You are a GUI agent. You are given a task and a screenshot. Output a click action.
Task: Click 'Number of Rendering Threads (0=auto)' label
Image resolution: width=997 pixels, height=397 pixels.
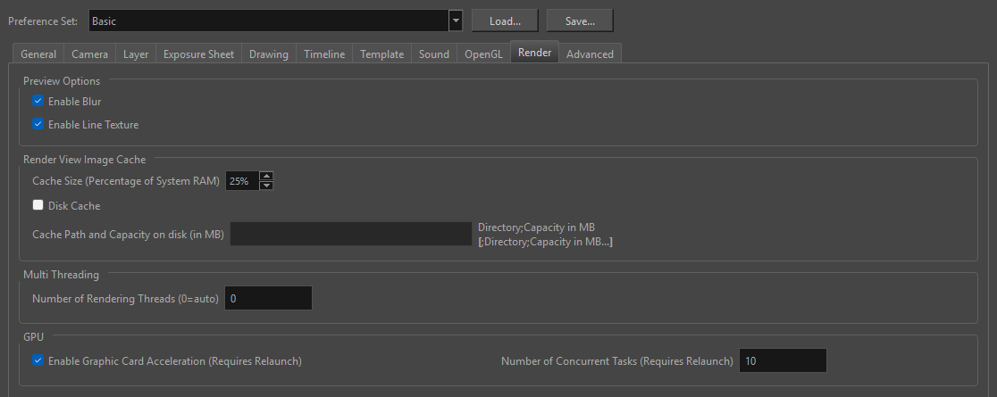click(x=125, y=299)
